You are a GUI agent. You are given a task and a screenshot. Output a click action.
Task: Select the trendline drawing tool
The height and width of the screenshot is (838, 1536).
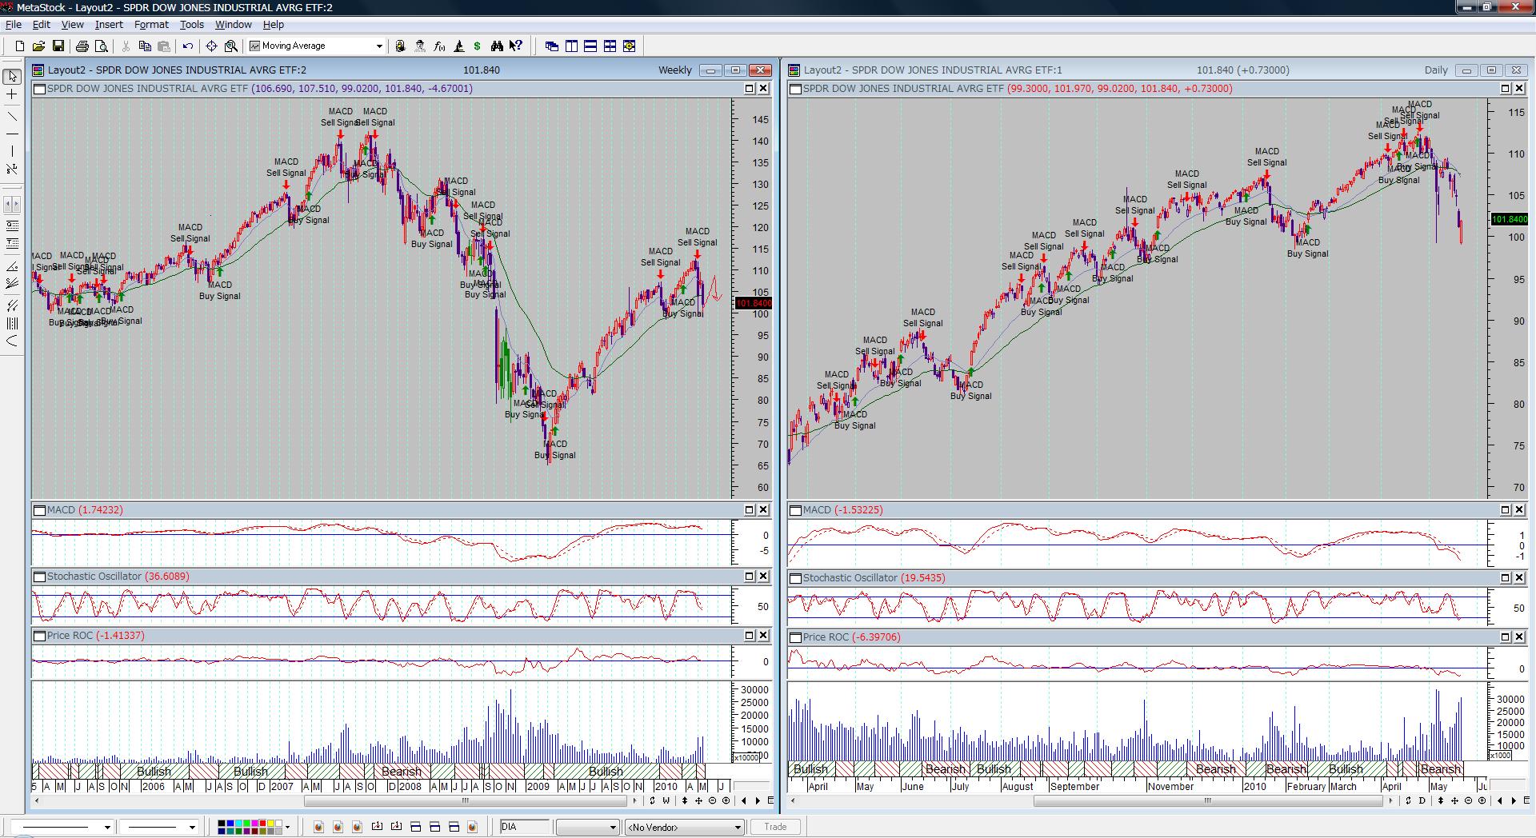click(12, 116)
